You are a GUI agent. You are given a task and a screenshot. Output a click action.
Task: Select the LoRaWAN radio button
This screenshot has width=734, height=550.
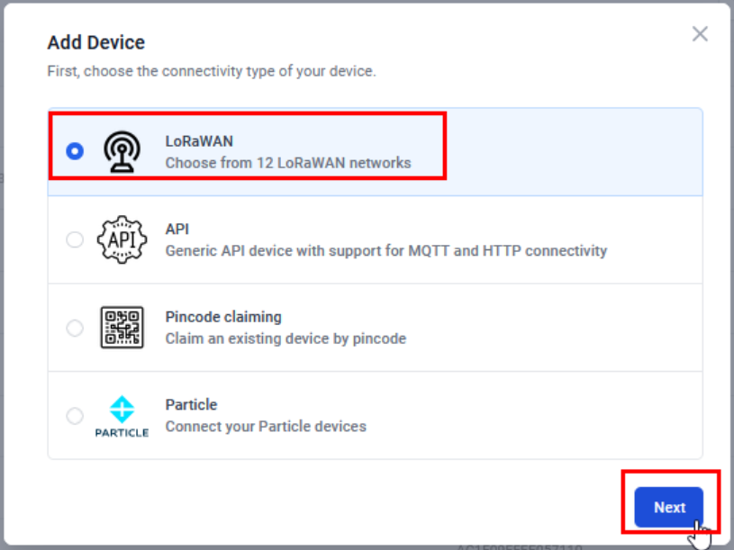[75, 151]
